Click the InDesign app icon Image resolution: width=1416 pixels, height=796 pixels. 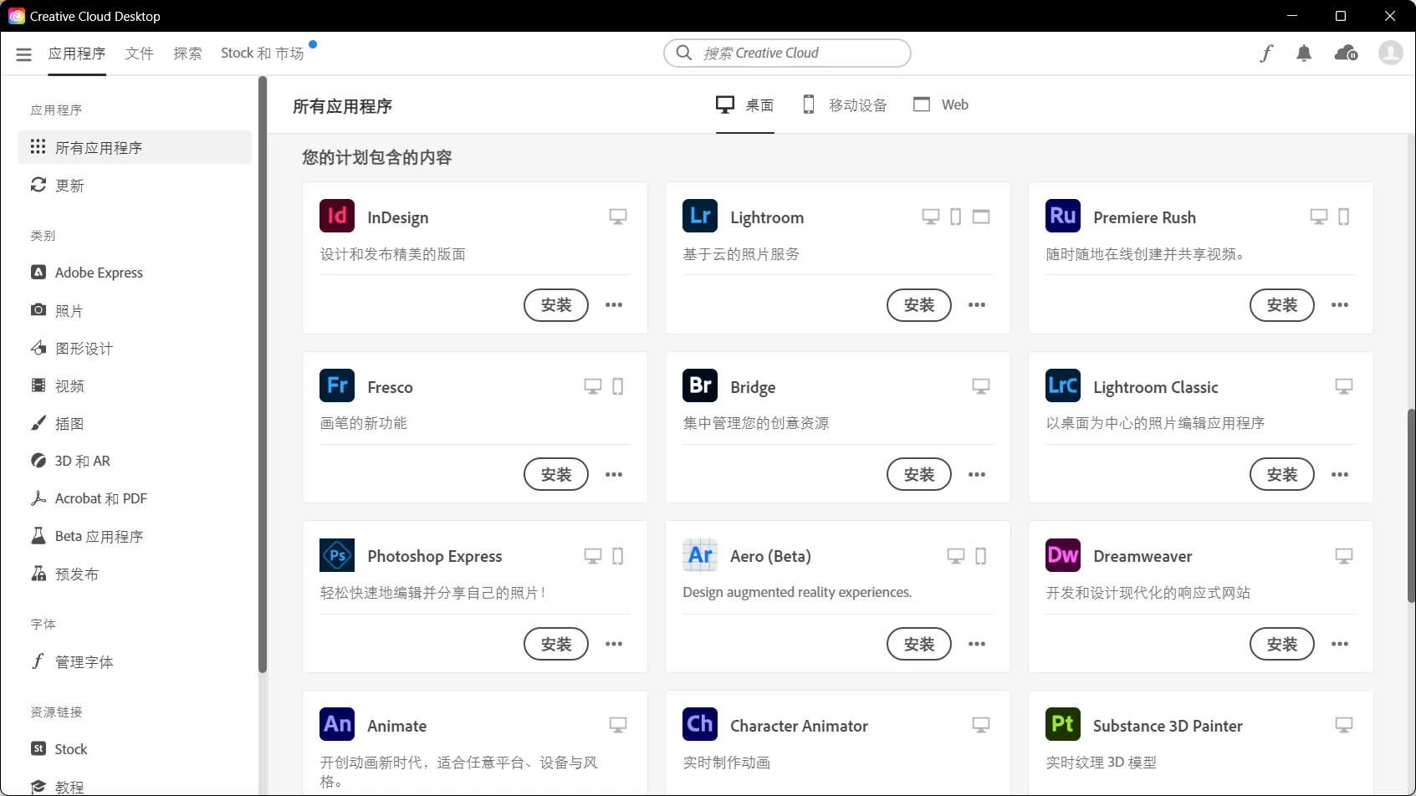click(337, 216)
